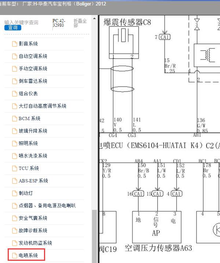Select 点烟器、备用电源及电喇叭 item
This screenshot has width=220, height=263.
pos(47,205)
